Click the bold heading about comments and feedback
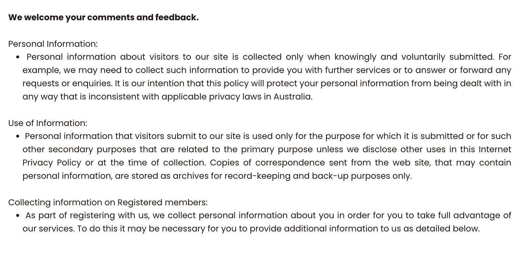 tap(103, 17)
